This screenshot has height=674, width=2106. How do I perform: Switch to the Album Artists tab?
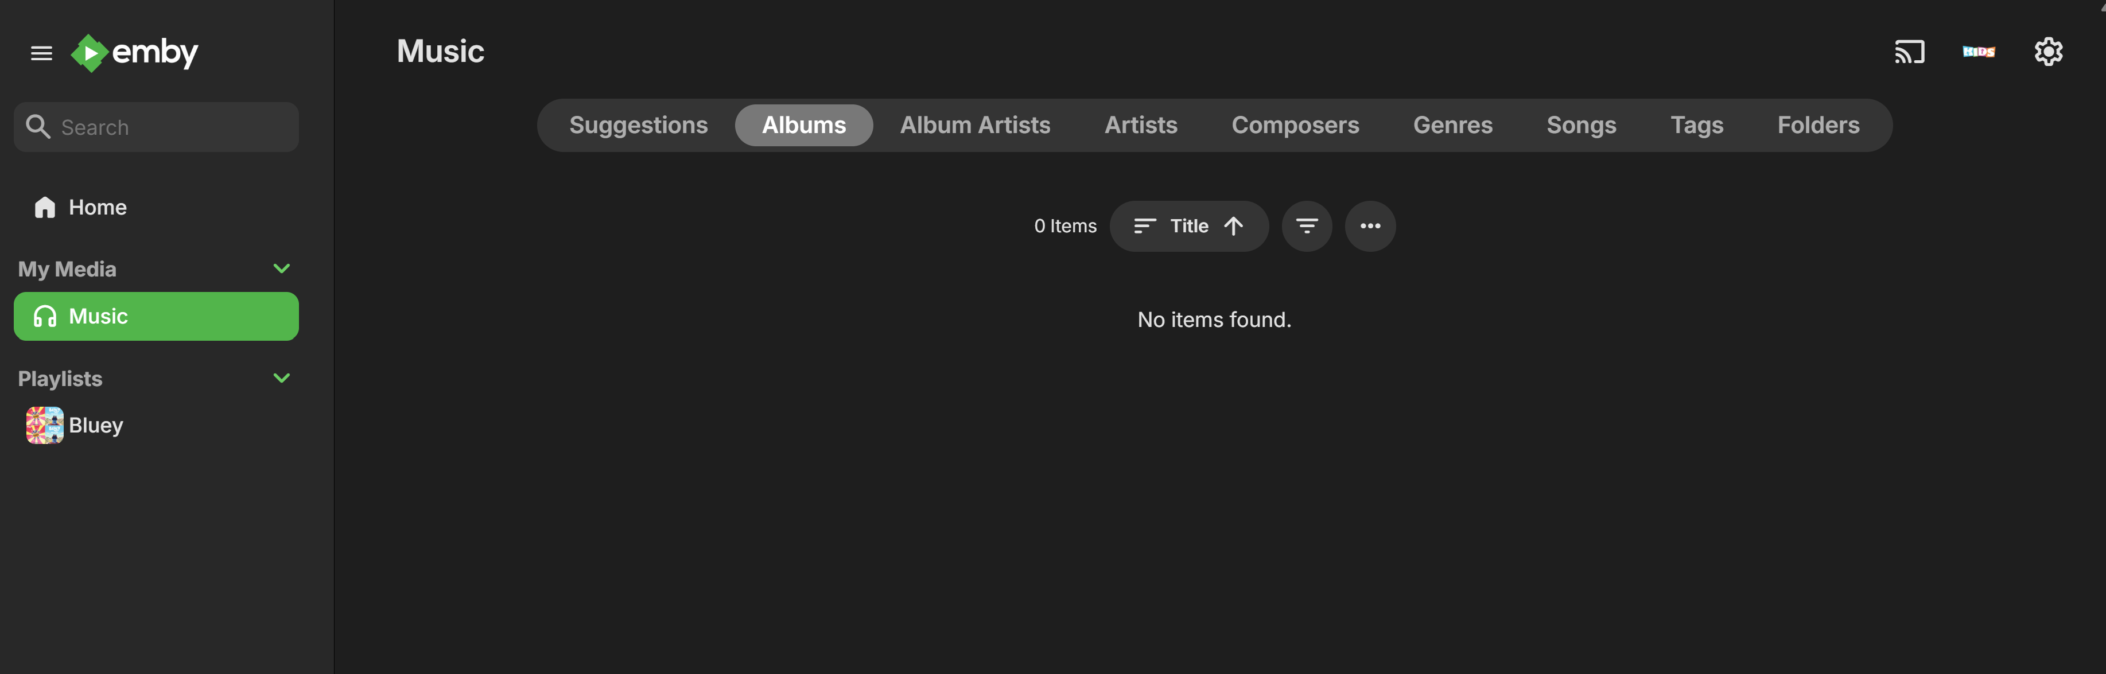tap(974, 125)
